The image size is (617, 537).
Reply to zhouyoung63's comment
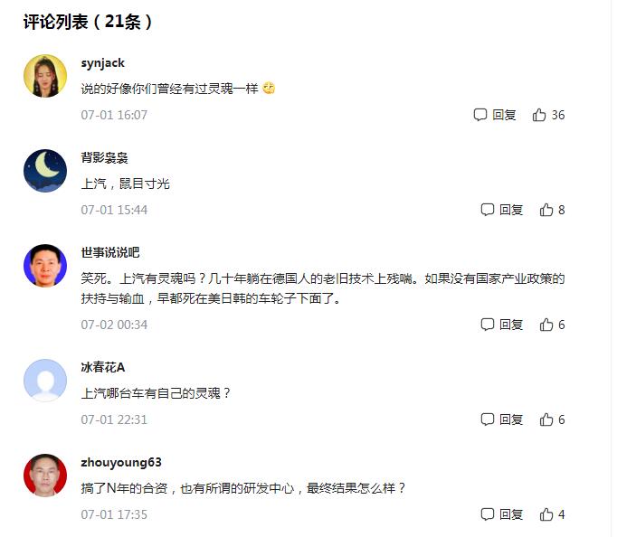tap(502, 514)
